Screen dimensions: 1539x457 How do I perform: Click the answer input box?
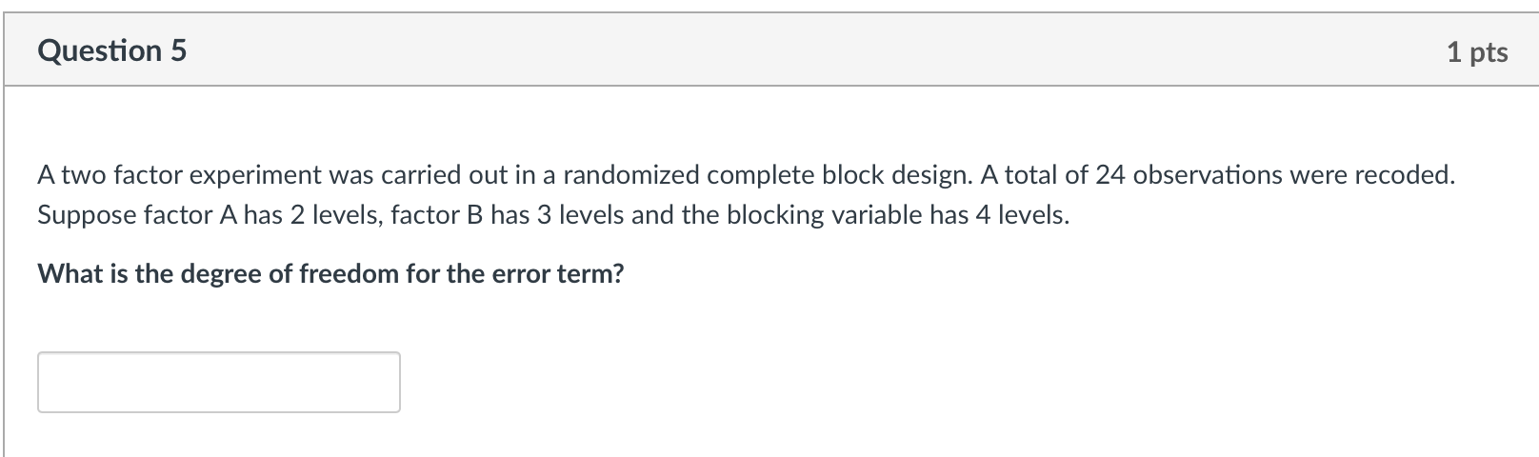[219, 382]
